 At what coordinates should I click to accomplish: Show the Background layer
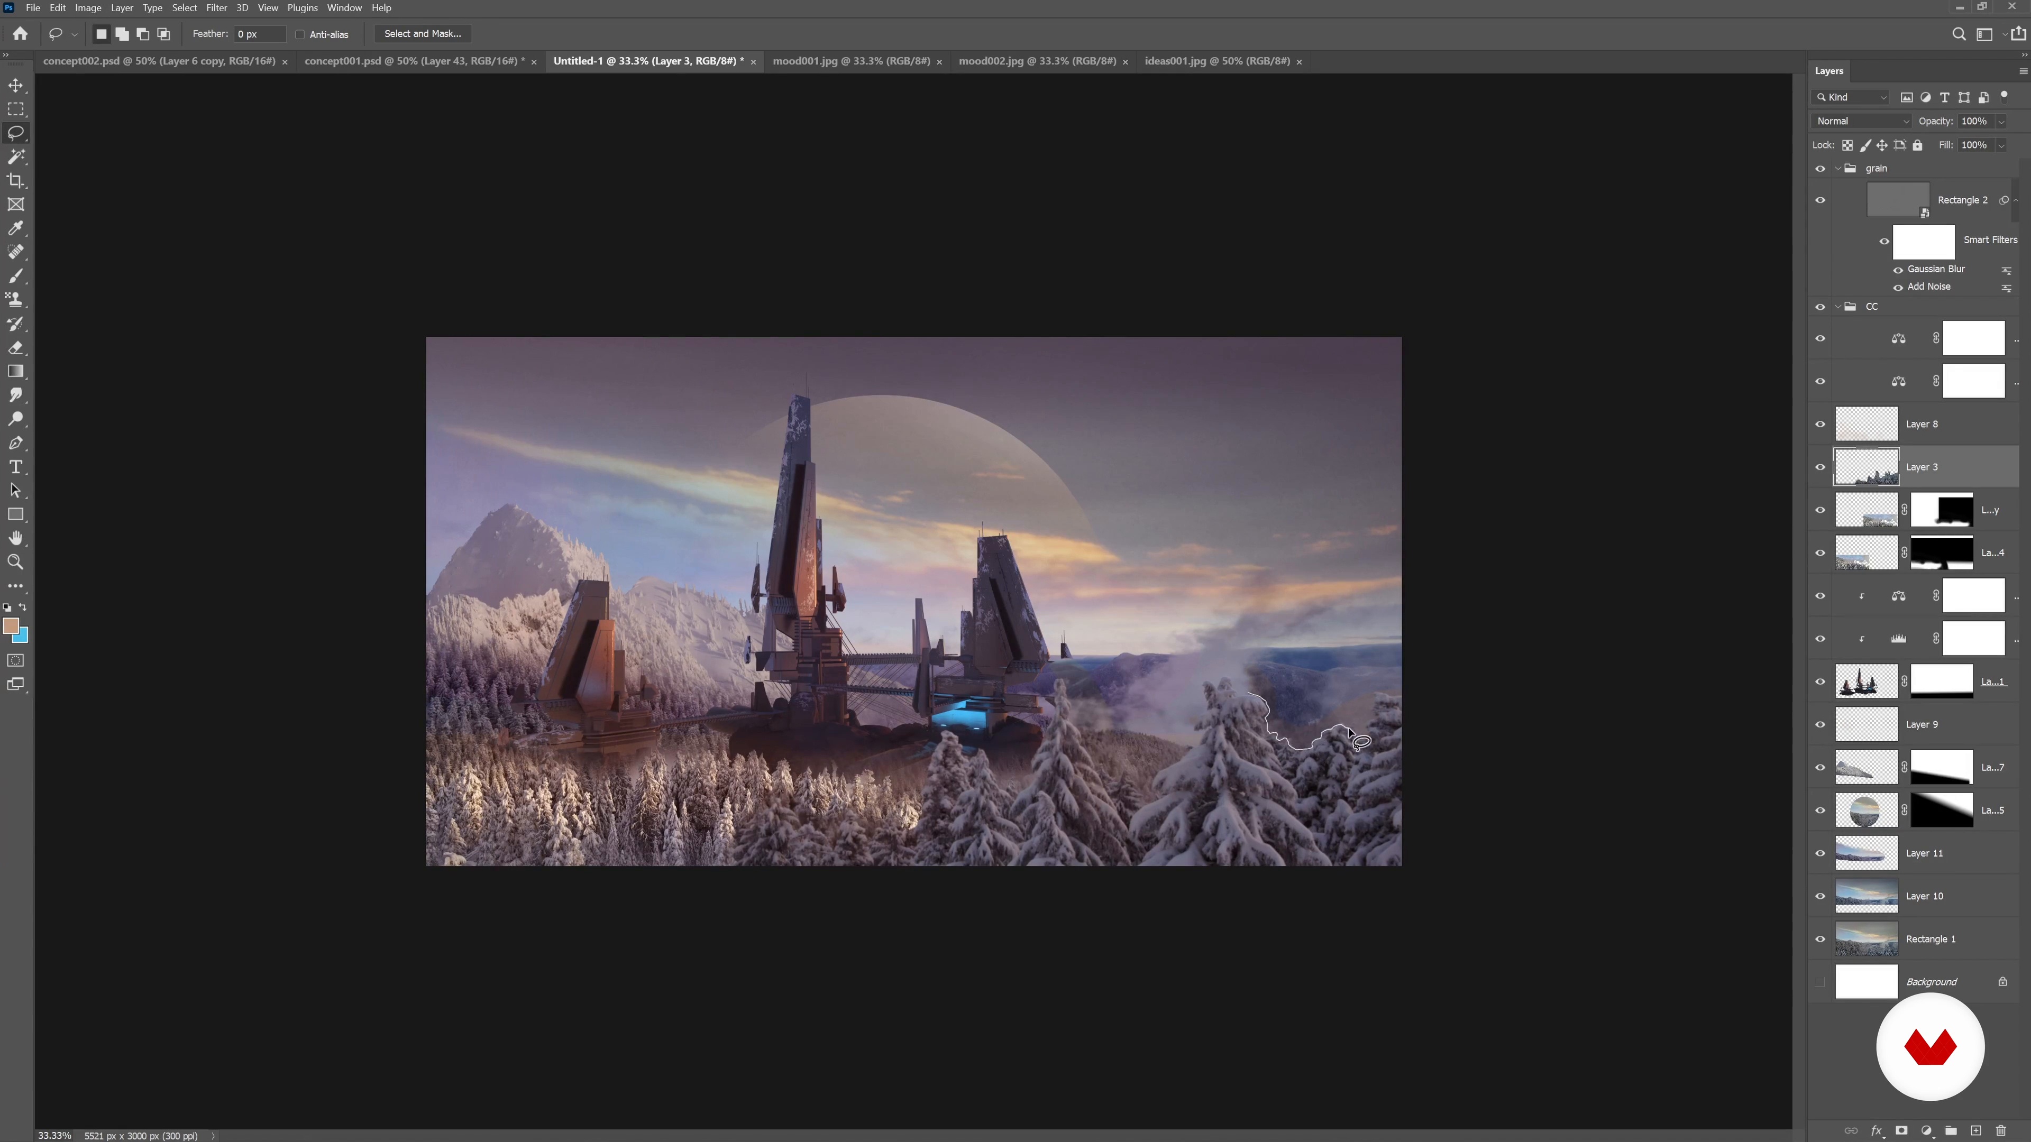pos(1819,982)
